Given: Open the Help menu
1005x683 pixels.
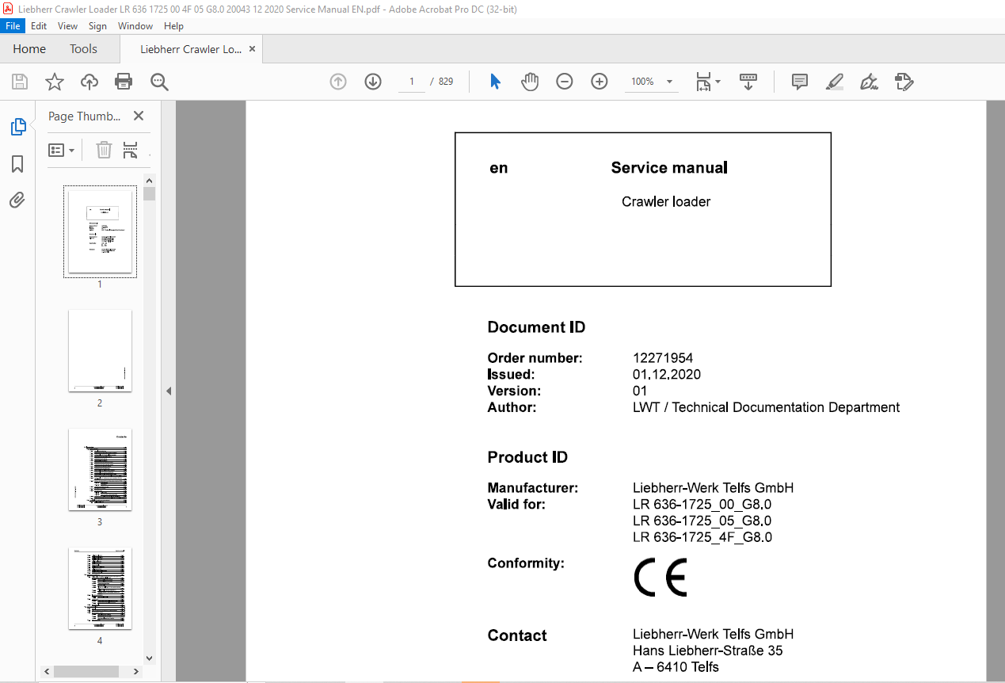Looking at the screenshot, I should pos(173,26).
